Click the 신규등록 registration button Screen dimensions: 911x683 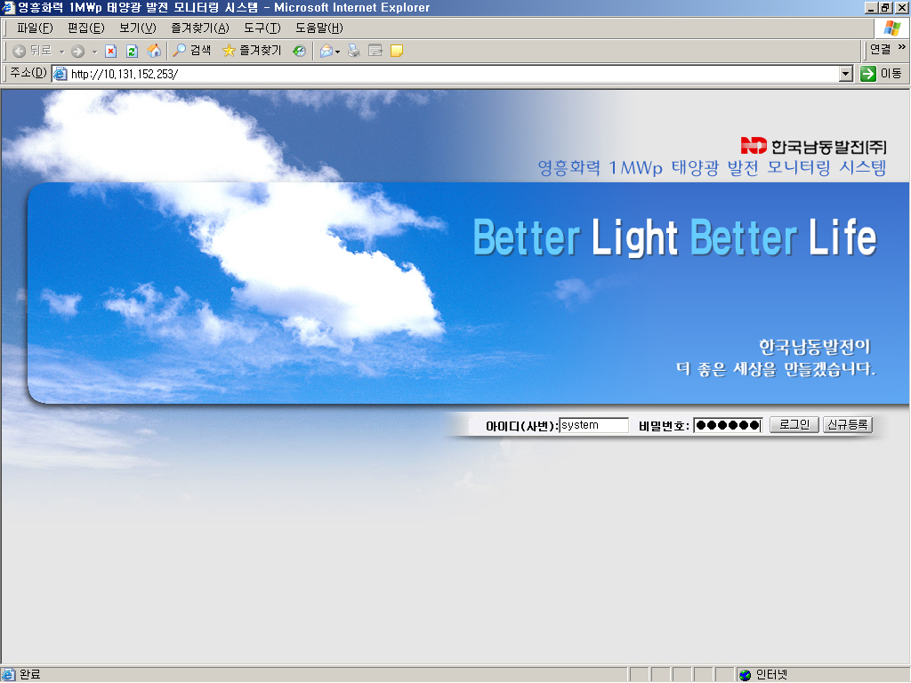click(847, 424)
